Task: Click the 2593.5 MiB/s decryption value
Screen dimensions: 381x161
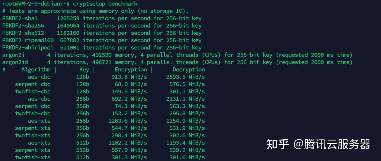Action: [x=185, y=77]
